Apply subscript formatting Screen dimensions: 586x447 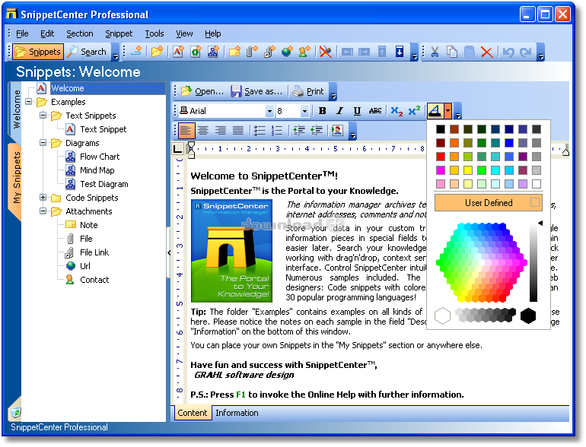coord(397,111)
